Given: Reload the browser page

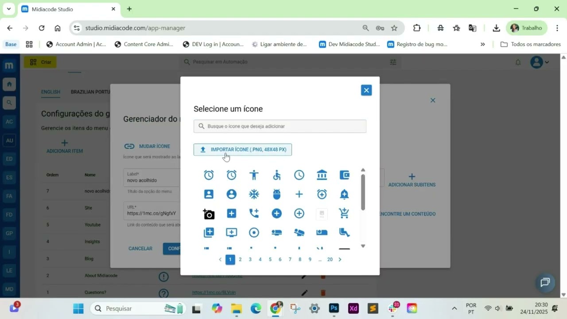Looking at the screenshot, I should point(42,28).
